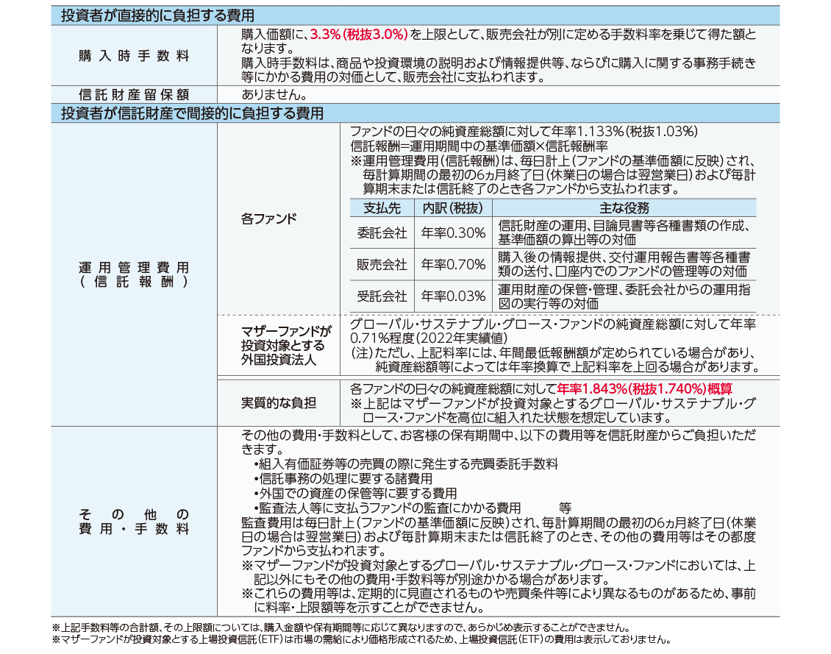Click the 年率0.70% cell
Image resolution: width=831 pixels, height=654 pixels.
point(453,264)
